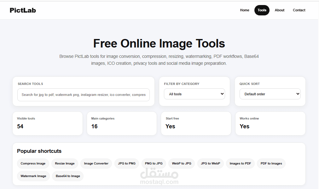This screenshot has width=319, height=189.
Task: Open the About page
Action: [x=279, y=10]
